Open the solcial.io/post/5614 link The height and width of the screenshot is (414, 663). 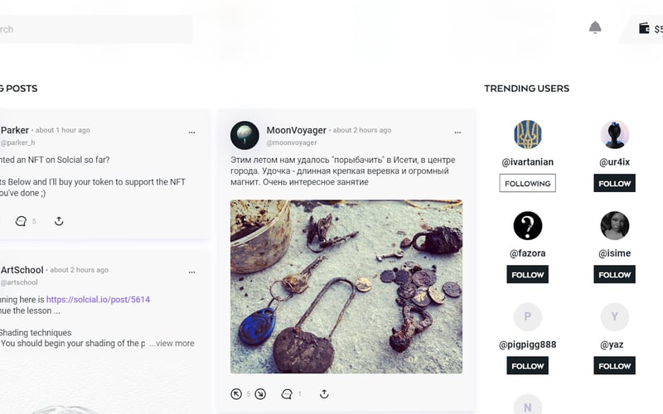(98, 300)
